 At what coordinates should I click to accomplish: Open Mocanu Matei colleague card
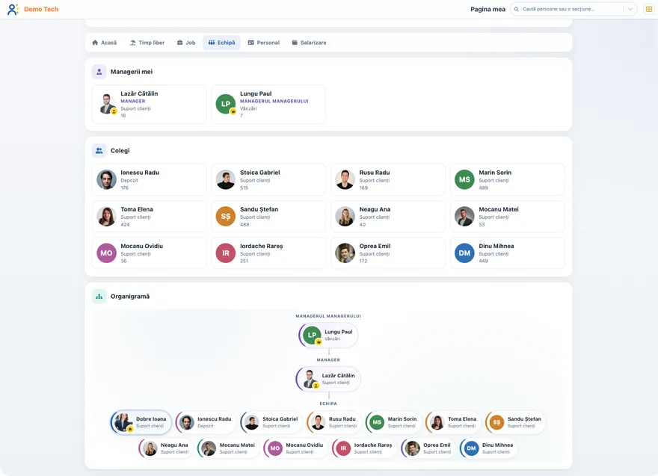point(508,217)
